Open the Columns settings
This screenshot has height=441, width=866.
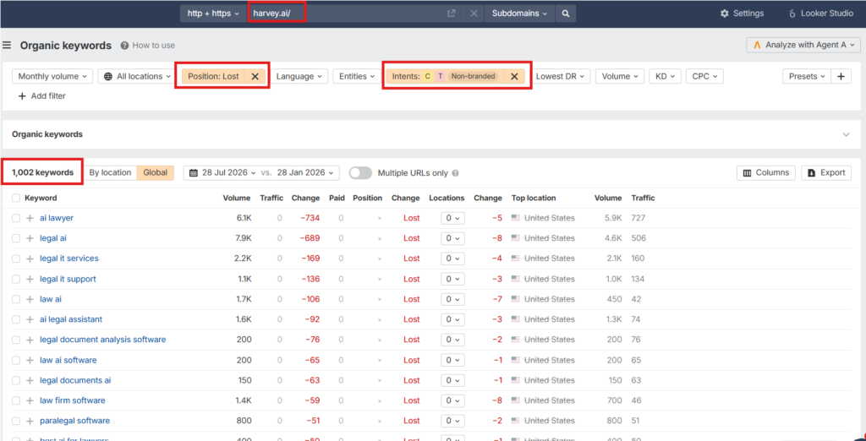click(x=766, y=172)
